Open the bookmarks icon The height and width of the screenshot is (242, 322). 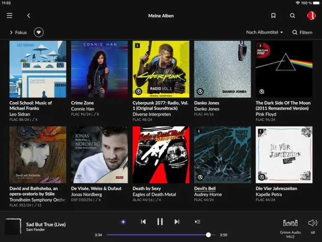273,16
